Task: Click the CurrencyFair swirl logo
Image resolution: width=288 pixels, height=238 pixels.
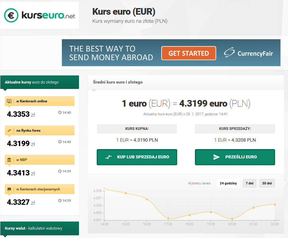Action: (229, 53)
